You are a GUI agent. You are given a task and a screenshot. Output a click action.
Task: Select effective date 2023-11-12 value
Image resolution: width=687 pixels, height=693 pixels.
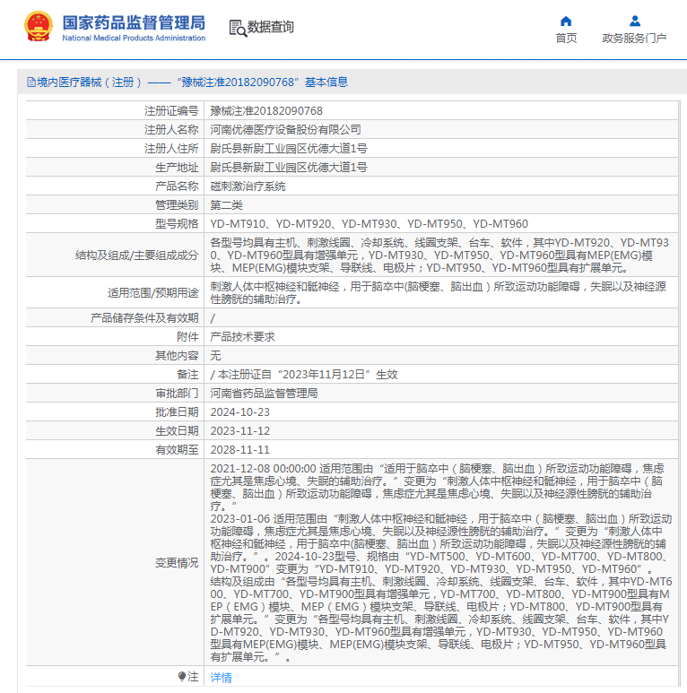click(240, 431)
